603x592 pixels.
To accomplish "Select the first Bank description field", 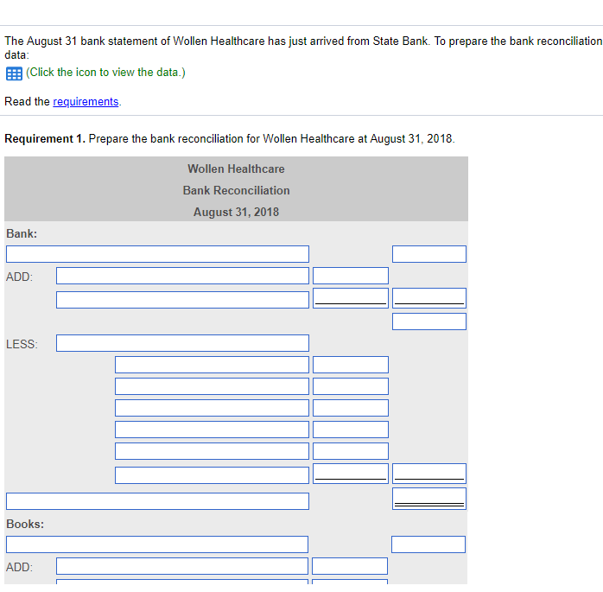I will [x=158, y=254].
